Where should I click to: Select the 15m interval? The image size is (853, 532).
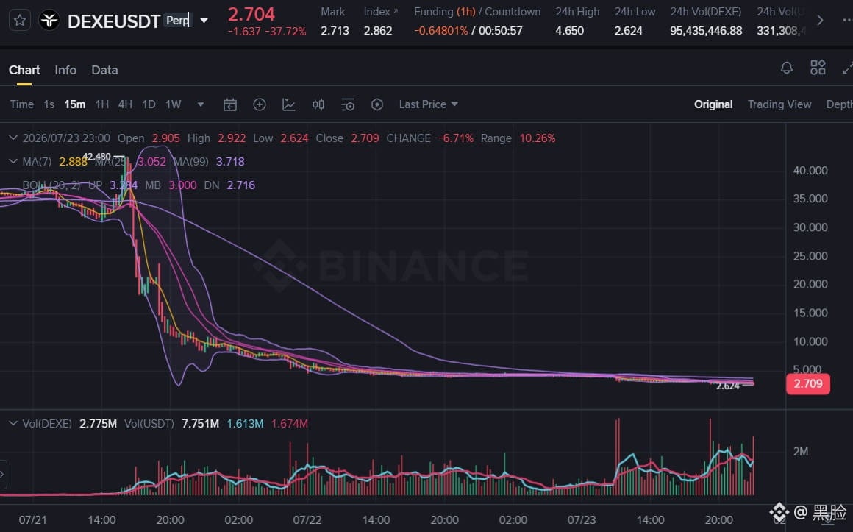click(x=74, y=104)
